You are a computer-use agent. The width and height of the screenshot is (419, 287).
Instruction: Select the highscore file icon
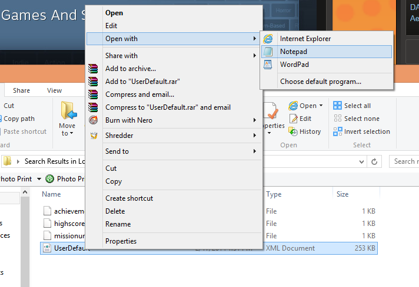point(47,223)
